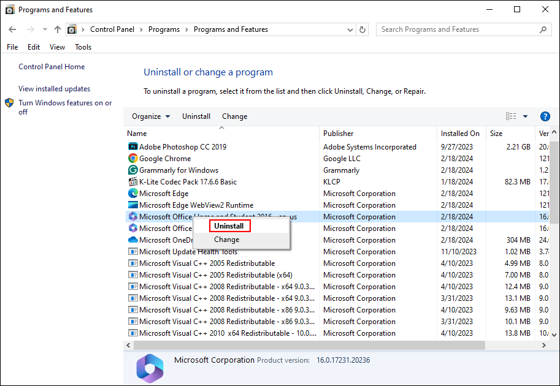The image size is (560, 386).
Task: Click the Change toolbar button
Action: click(234, 116)
